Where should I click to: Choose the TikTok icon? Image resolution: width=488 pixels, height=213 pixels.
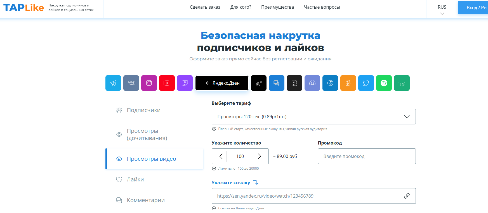259,83
